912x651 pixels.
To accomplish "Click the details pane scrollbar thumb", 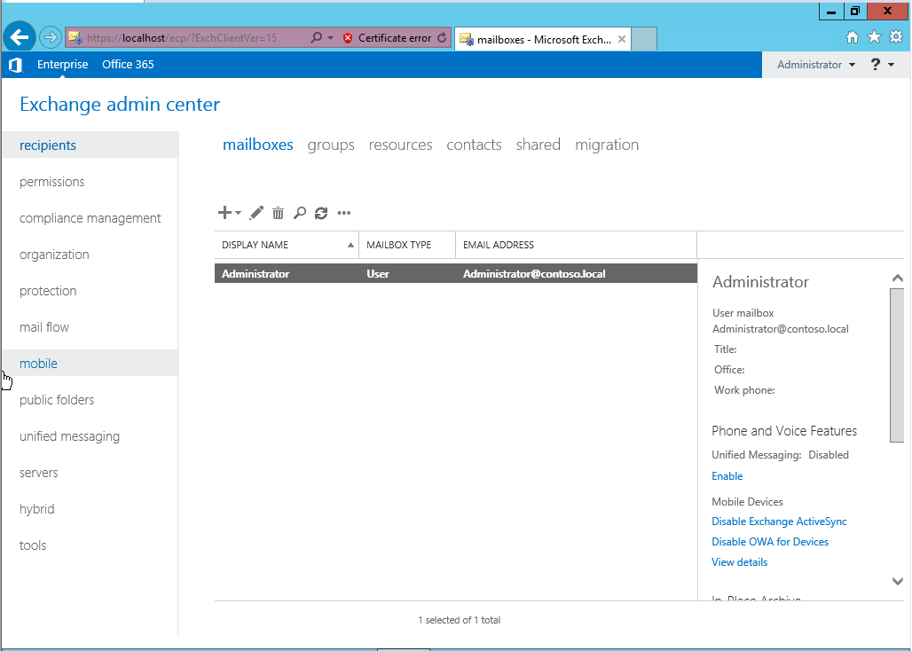I will pos(897,365).
